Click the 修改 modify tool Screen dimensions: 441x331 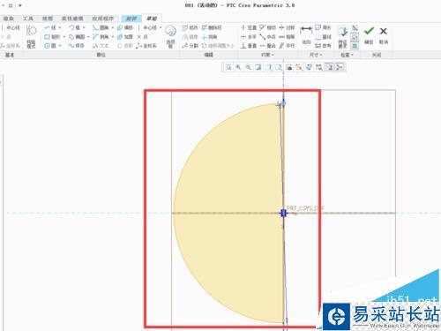point(190,27)
